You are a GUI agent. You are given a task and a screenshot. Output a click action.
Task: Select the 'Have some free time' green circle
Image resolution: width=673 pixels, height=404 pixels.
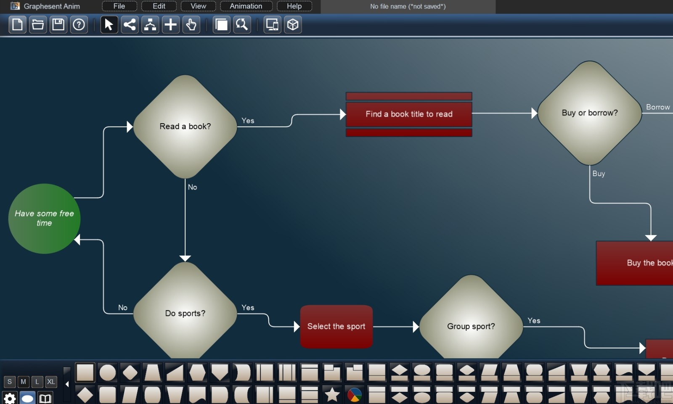(44, 219)
